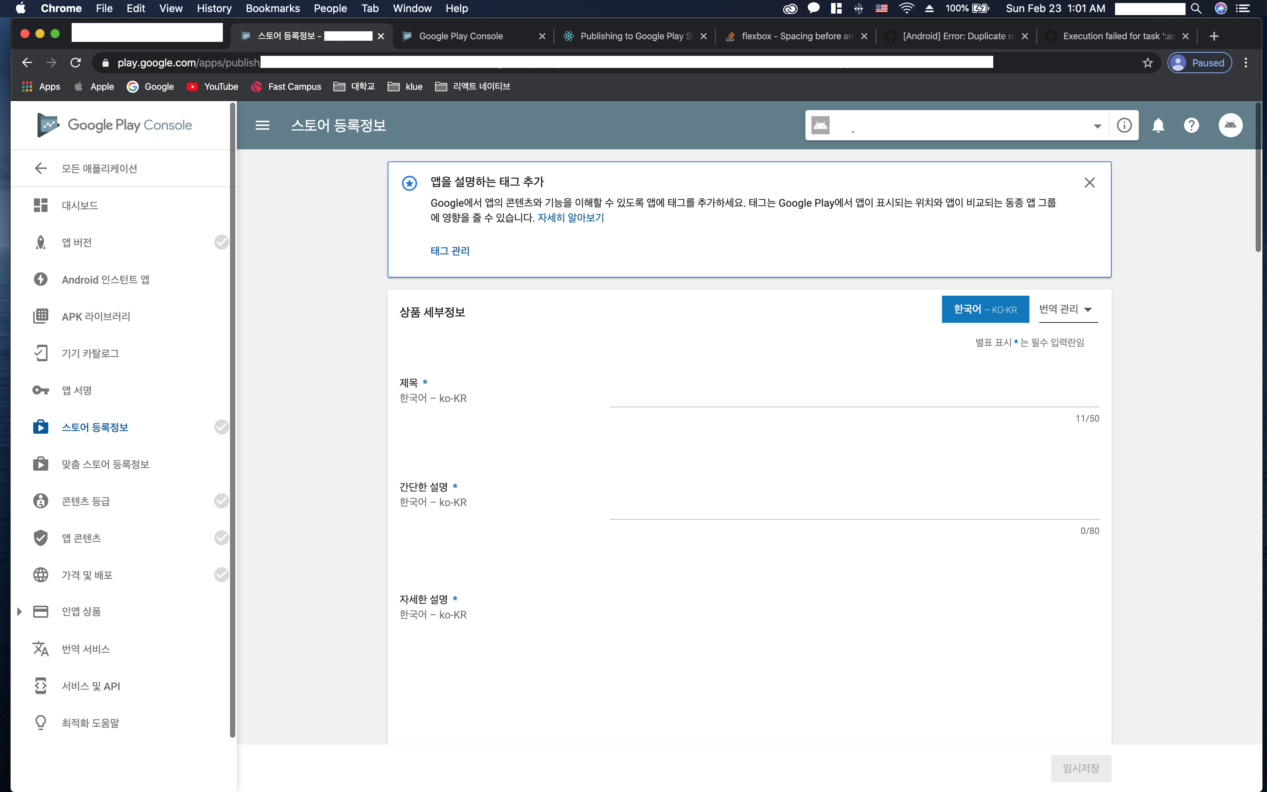Open the help question mark icon
The height and width of the screenshot is (792, 1267).
[x=1191, y=125]
